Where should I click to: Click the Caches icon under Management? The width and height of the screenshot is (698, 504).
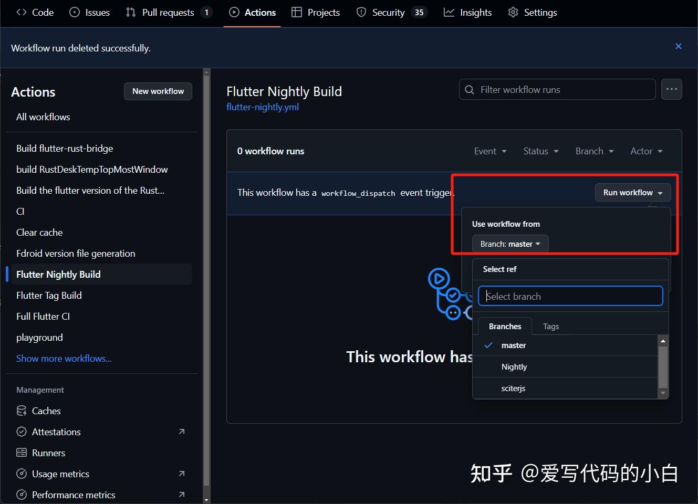pyautogui.click(x=21, y=411)
